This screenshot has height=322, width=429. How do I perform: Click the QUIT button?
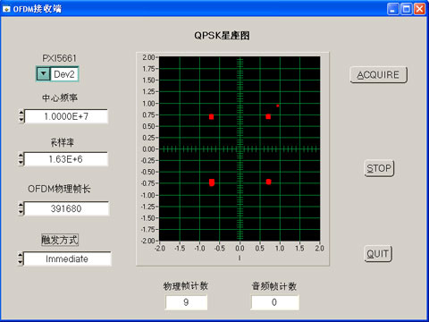pyautogui.click(x=378, y=254)
